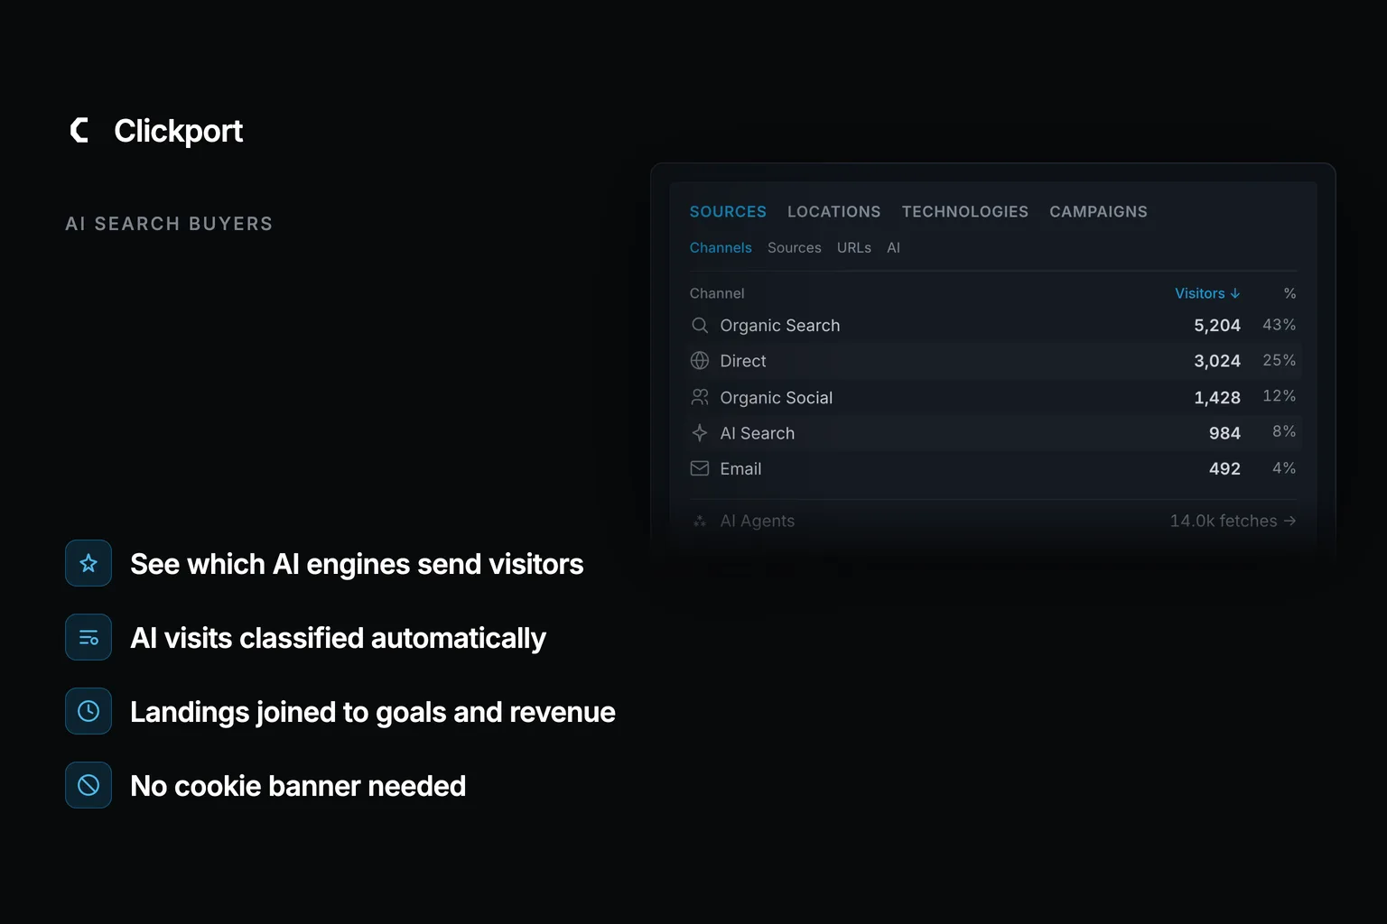Click 'No cookie banner needed' text

[x=298, y=786]
